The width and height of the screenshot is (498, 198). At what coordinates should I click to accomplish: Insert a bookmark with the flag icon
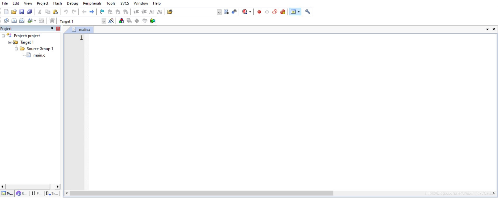click(x=102, y=12)
